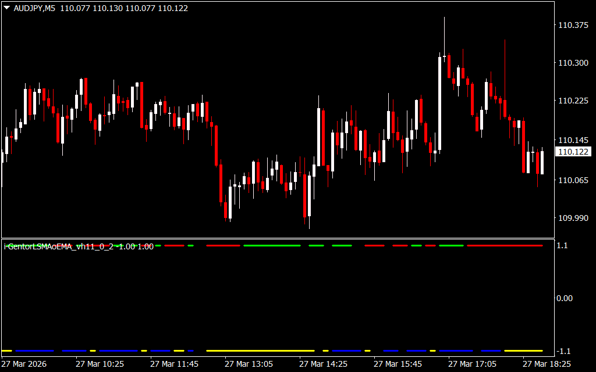Click the 27 Mar 15:45 time label
Image resolution: width=596 pixels, height=372 pixels.
coord(398,364)
